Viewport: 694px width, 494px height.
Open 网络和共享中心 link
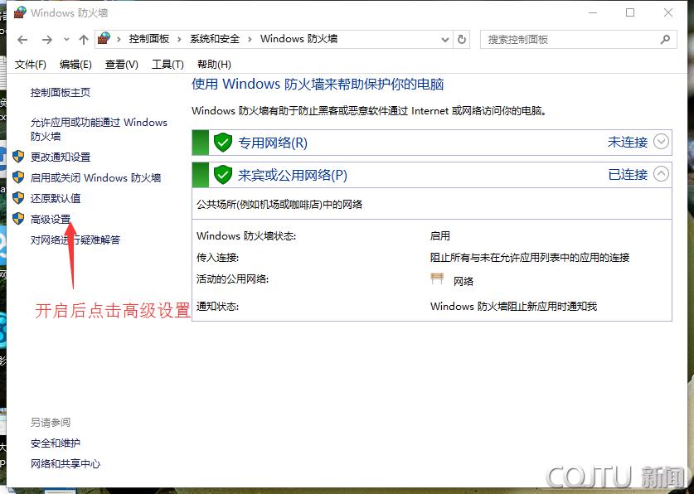[x=66, y=464]
